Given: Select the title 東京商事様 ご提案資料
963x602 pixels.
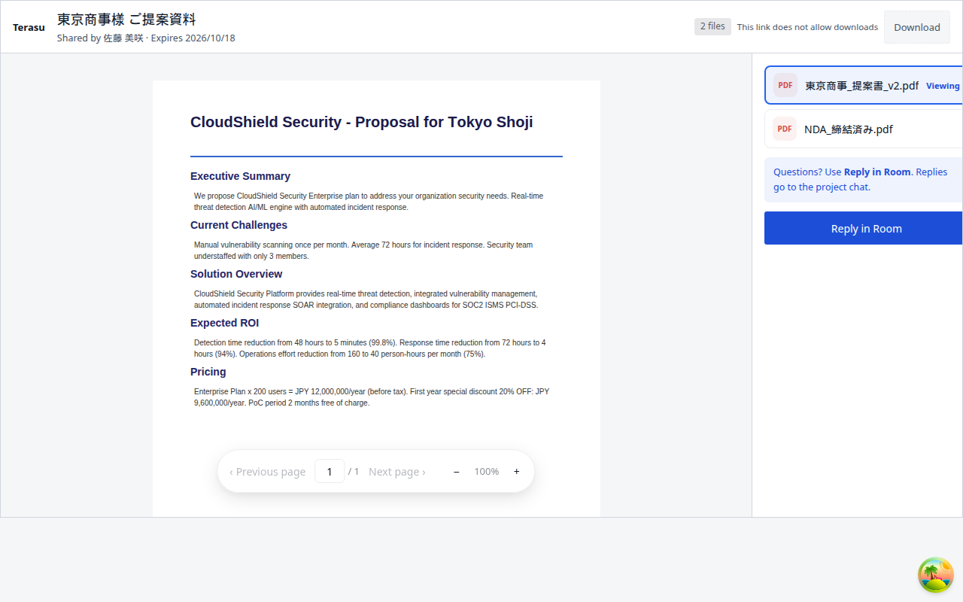Looking at the screenshot, I should click(126, 20).
